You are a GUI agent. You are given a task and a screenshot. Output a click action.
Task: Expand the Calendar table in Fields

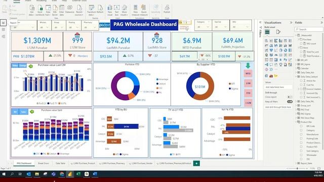click(x=296, y=68)
